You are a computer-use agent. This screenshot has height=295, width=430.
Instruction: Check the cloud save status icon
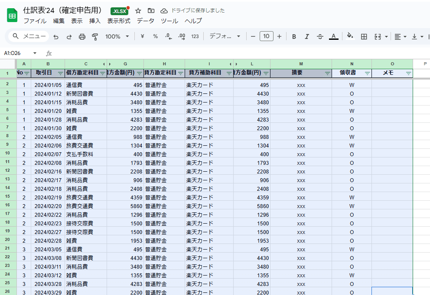click(x=164, y=11)
